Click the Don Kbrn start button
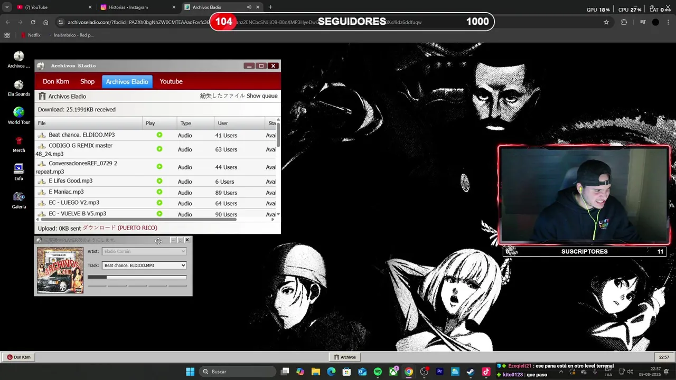Viewport: 676px width, 380px height. point(19,357)
